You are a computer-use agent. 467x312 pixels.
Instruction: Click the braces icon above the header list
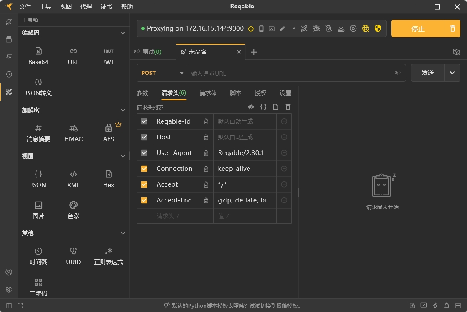[263, 107]
